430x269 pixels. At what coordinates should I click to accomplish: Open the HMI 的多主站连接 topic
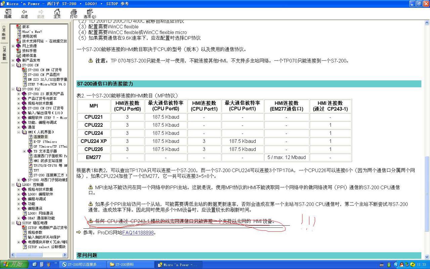pyautogui.click(x=48, y=161)
